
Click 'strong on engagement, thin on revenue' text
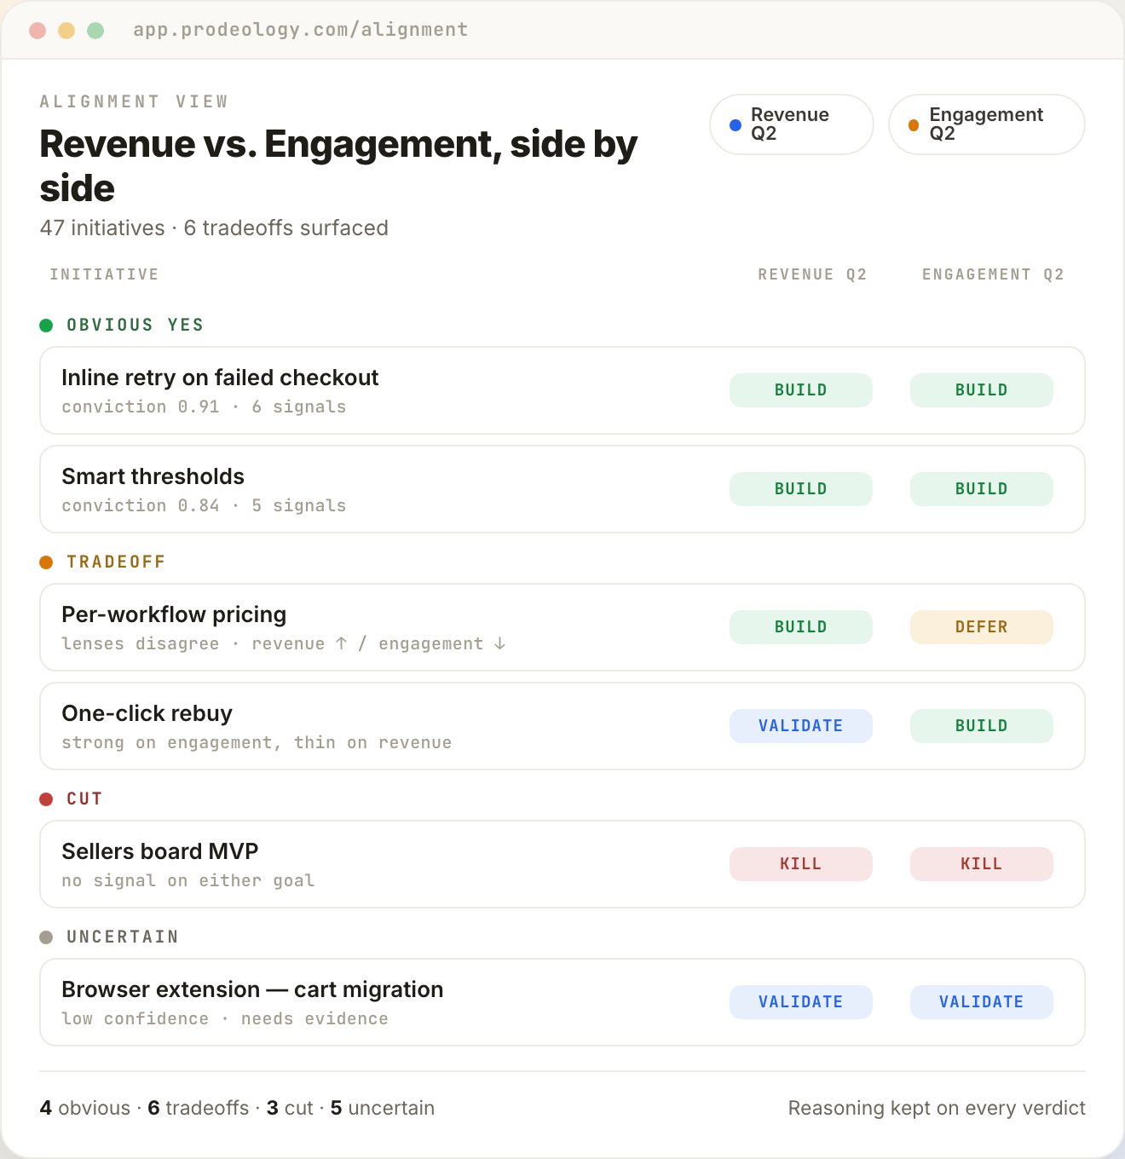pos(257,743)
